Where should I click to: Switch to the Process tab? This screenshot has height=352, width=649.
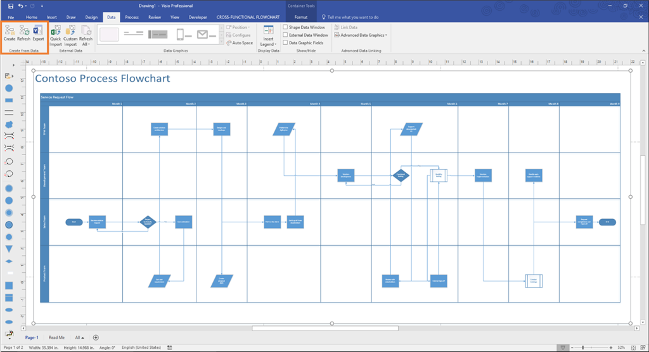click(132, 17)
